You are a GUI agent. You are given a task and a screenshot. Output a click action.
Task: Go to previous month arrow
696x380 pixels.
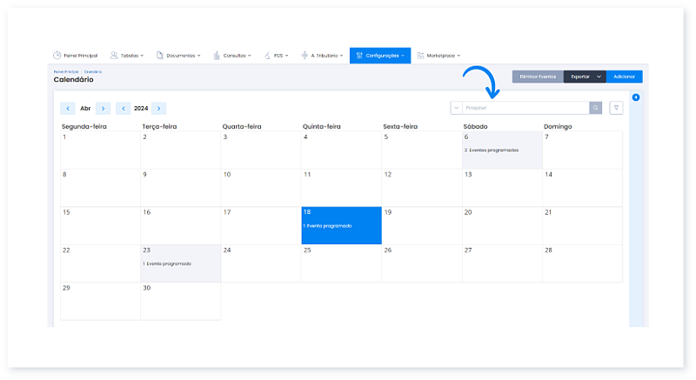(x=67, y=109)
